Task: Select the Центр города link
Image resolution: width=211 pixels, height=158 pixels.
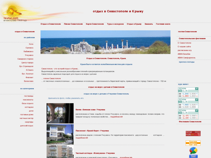Action: [27, 63]
